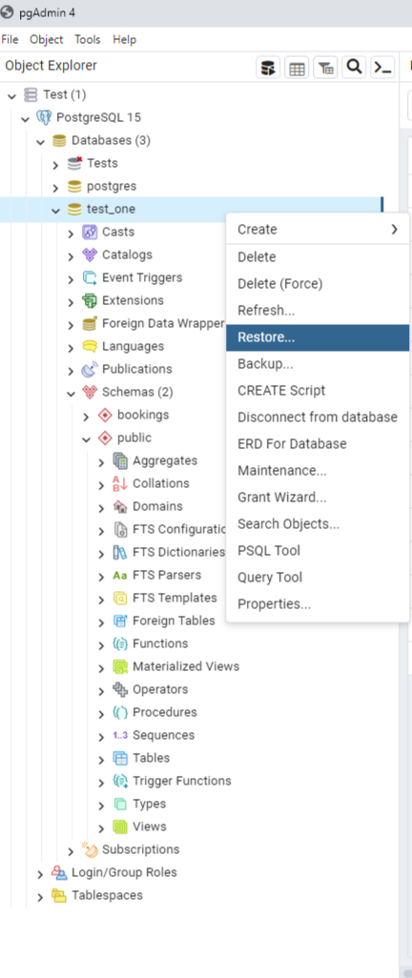The height and width of the screenshot is (978, 412).
Task: Click the PostgreSQL 15 elephant icon
Action: pos(44,117)
